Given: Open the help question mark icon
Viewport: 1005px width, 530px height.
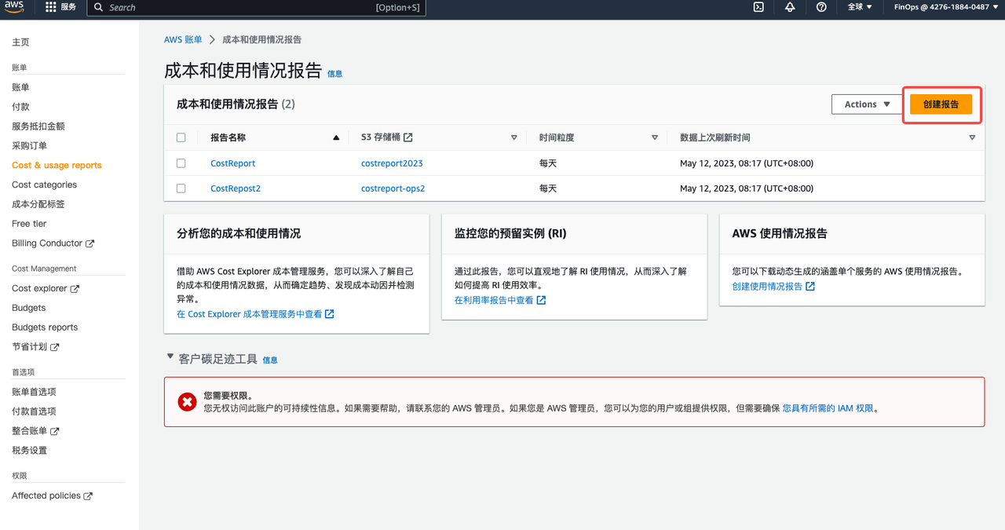Looking at the screenshot, I should point(821,7).
